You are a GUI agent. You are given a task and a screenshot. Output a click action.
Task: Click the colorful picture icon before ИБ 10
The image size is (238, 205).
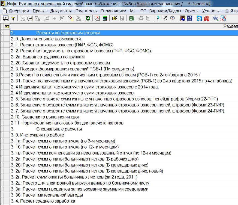coord(182,18)
